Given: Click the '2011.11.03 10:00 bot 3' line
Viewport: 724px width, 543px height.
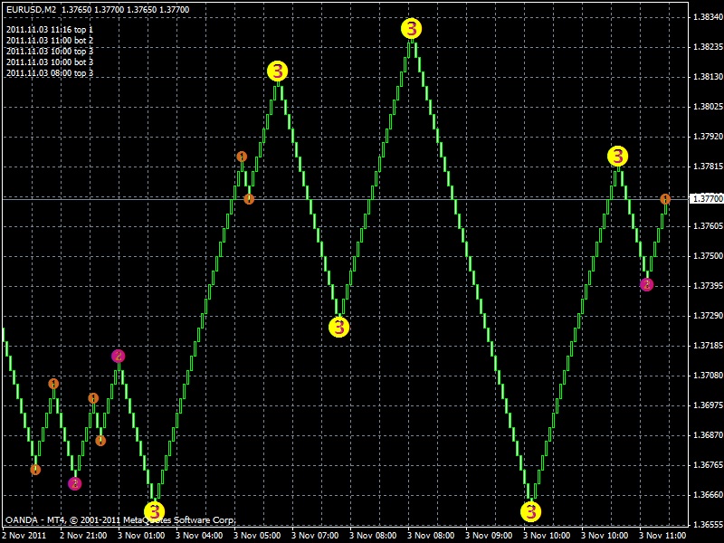Looking at the screenshot, I should (50, 62).
